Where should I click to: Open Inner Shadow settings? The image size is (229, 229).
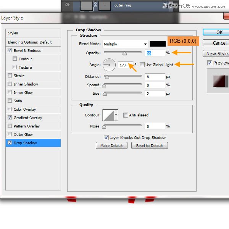pyautogui.click(x=26, y=84)
